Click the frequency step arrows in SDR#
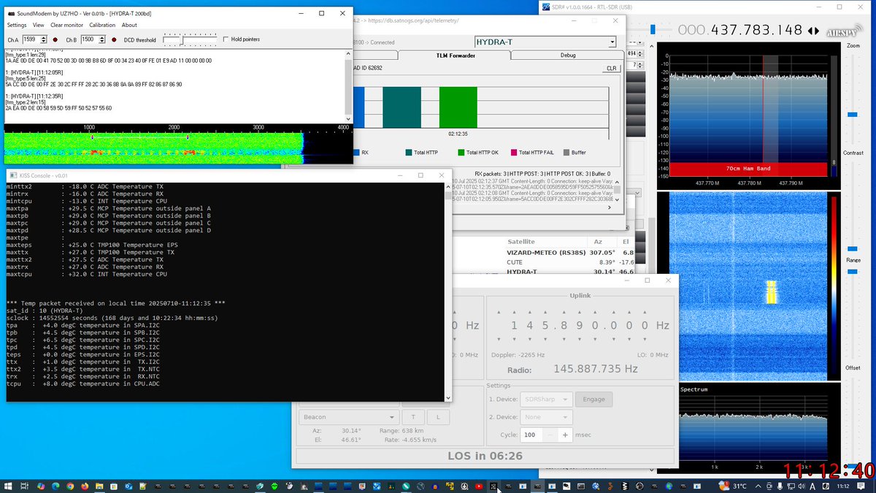This screenshot has width=876, height=493. (x=814, y=31)
